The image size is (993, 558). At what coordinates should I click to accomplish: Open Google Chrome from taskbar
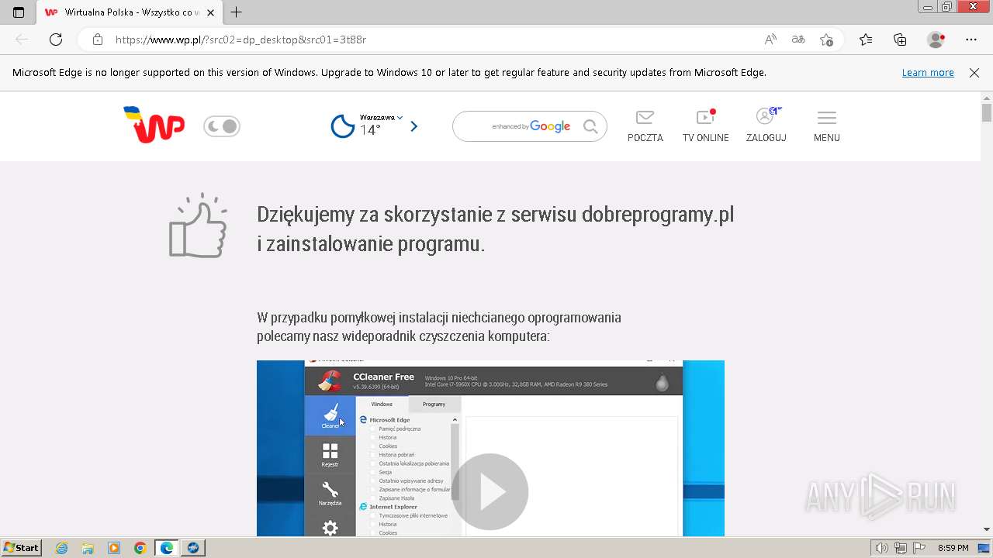coord(140,548)
